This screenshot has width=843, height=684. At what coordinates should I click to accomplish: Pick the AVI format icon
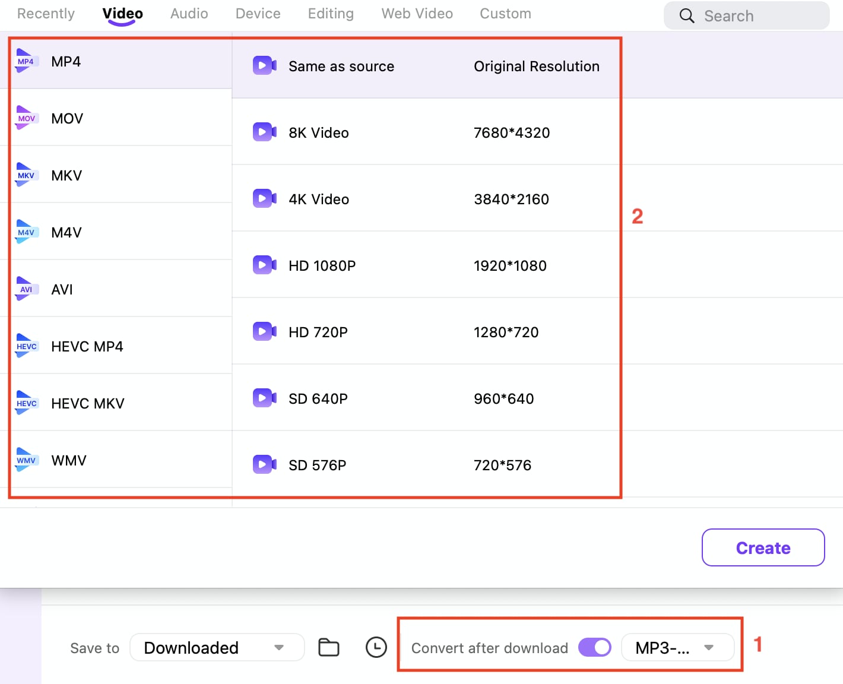point(26,289)
